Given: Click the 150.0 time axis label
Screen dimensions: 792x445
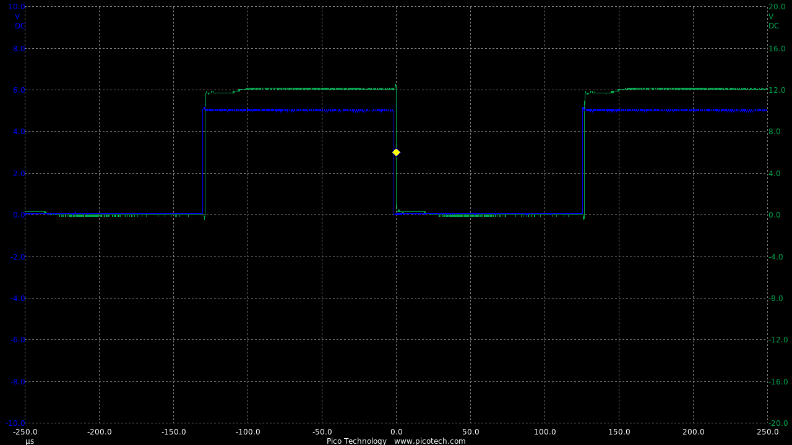Looking at the screenshot, I should 619,432.
